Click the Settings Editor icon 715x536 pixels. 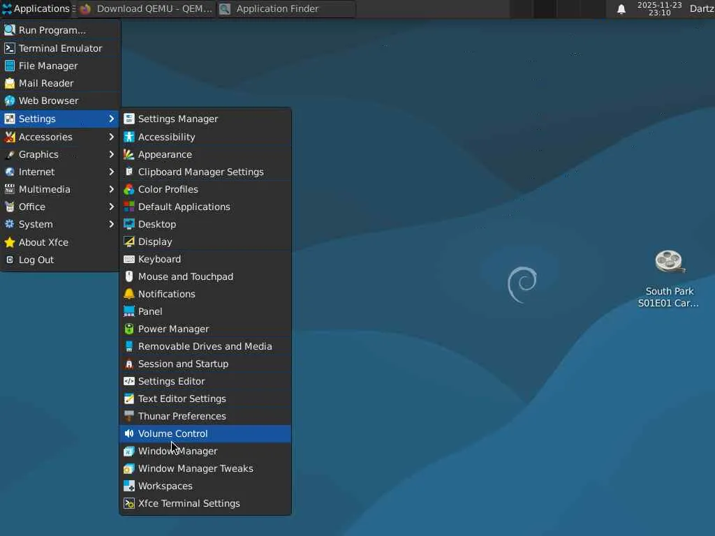pyautogui.click(x=129, y=381)
